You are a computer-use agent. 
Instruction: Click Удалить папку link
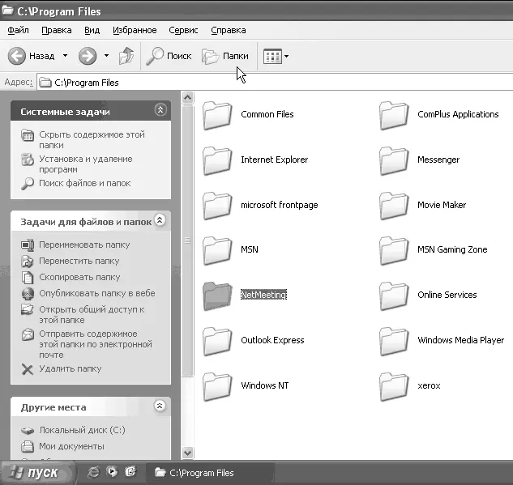(x=71, y=368)
